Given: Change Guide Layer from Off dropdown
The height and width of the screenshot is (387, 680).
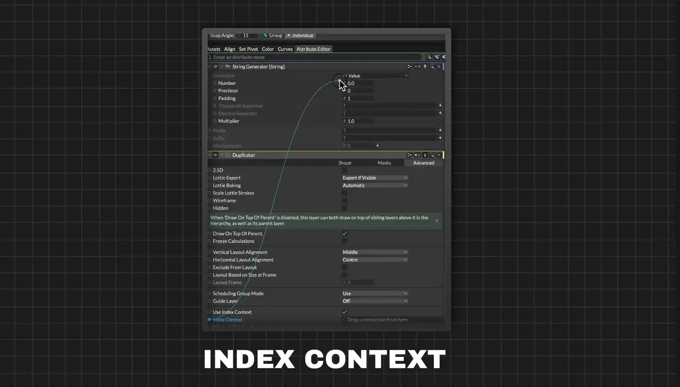Looking at the screenshot, I should [x=375, y=300].
